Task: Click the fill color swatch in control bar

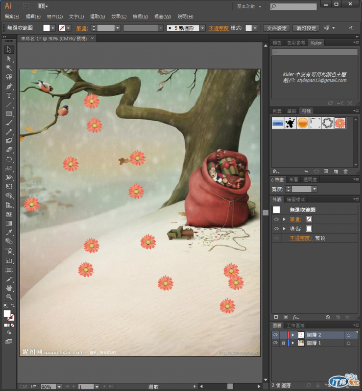Action: 47,28
